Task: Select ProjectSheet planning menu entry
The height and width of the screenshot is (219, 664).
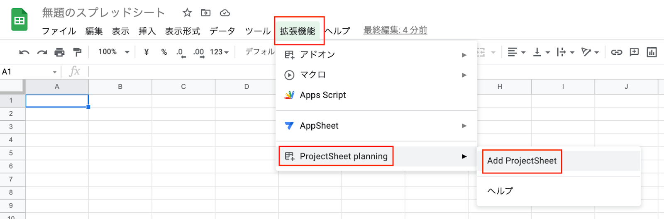Action: pos(376,156)
